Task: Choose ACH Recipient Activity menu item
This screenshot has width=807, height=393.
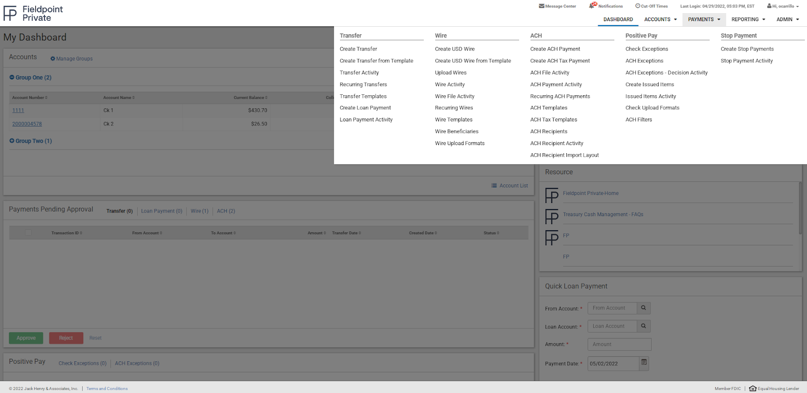Action: point(556,144)
